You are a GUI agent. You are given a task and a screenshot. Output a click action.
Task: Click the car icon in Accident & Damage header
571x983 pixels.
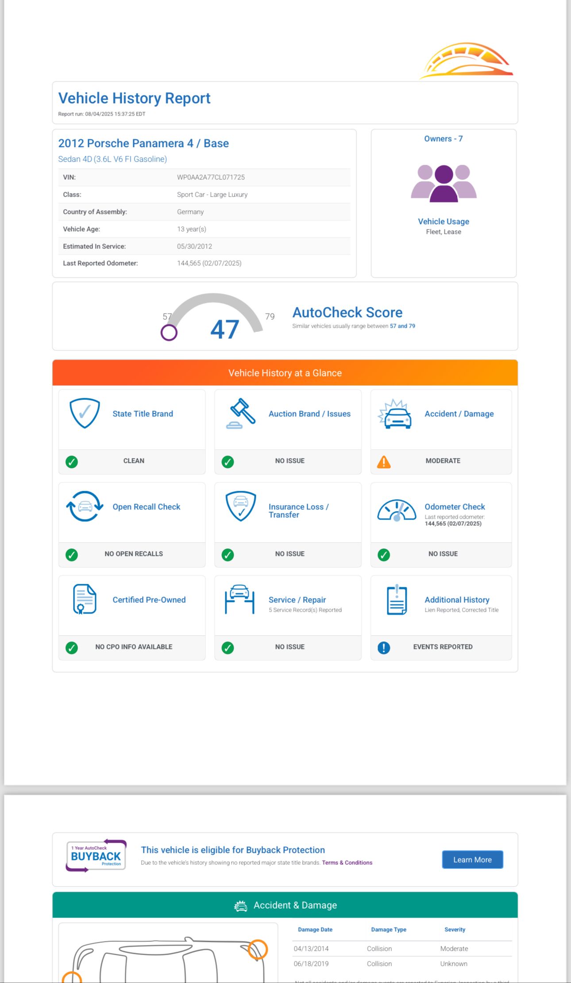tap(241, 906)
